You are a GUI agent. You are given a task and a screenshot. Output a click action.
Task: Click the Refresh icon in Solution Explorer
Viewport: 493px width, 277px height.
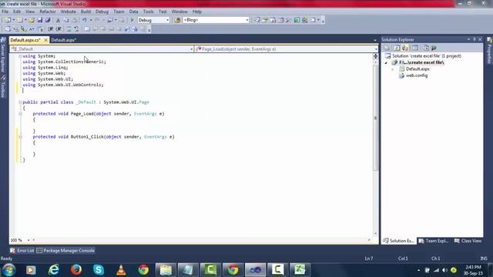pyautogui.click(x=397, y=48)
